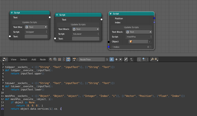The image size is (197, 116).
Task: Collapse the toUpper Script node triangle
Action: 12,13
